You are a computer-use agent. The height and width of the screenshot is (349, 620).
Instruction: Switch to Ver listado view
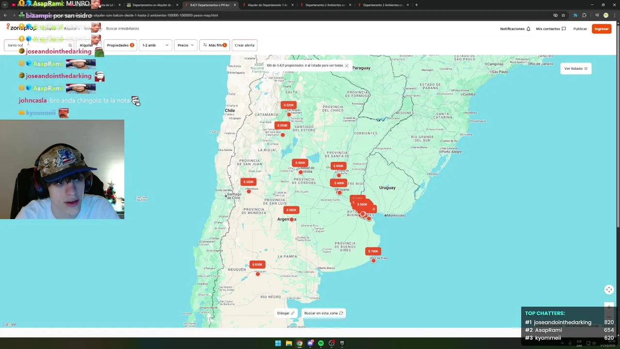[x=576, y=68]
